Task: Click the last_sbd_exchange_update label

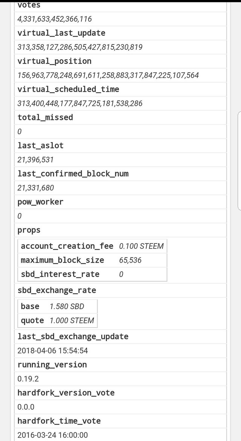Action: point(73,337)
